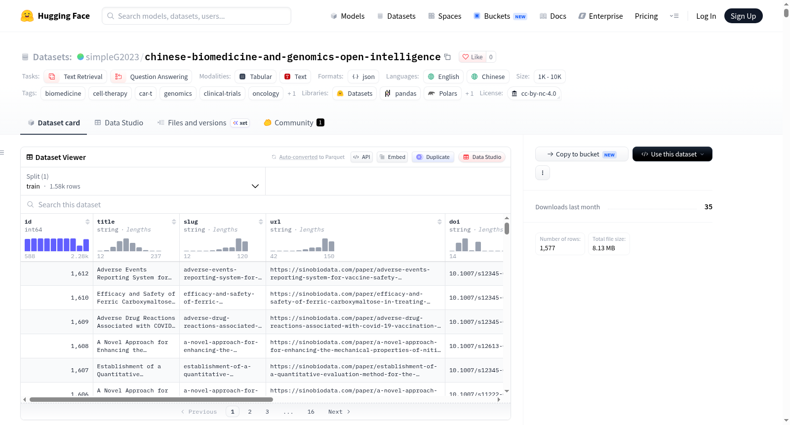Open the Auto-converted link
Viewport: 790px width, 425px height.
pyautogui.click(x=298, y=157)
